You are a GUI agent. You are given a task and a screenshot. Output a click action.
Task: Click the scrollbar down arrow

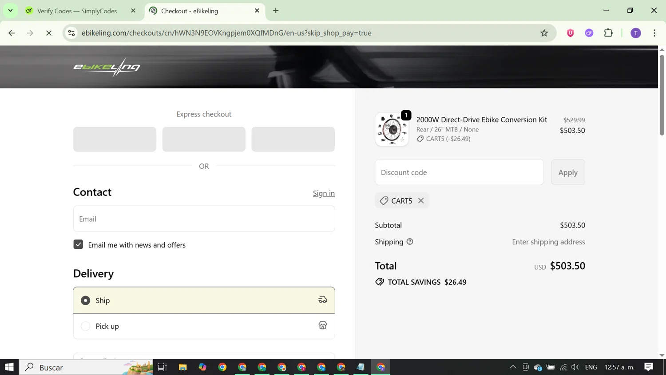(x=662, y=355)
